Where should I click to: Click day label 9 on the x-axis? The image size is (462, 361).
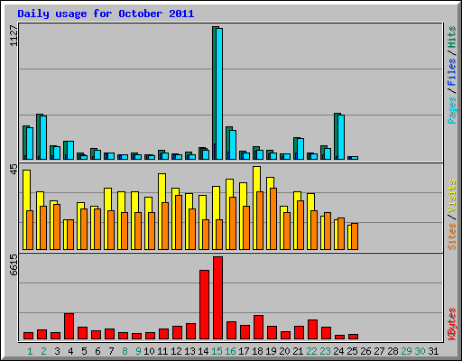pyautogui.click(x=138, y=351)
